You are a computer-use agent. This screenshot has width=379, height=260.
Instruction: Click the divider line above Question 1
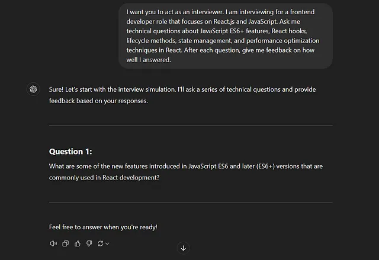(191, 125)
